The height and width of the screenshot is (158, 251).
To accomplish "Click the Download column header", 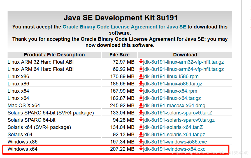I will click(x=185, y=55).
